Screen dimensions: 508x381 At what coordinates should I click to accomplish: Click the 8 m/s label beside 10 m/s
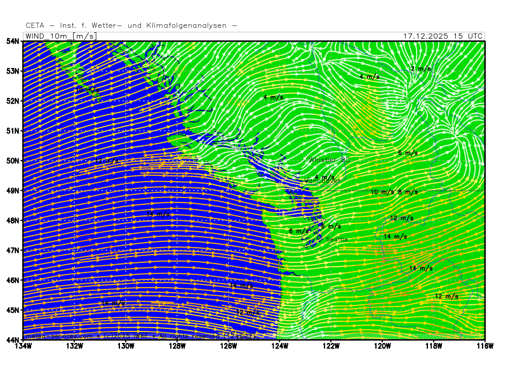tap(408, 191)
